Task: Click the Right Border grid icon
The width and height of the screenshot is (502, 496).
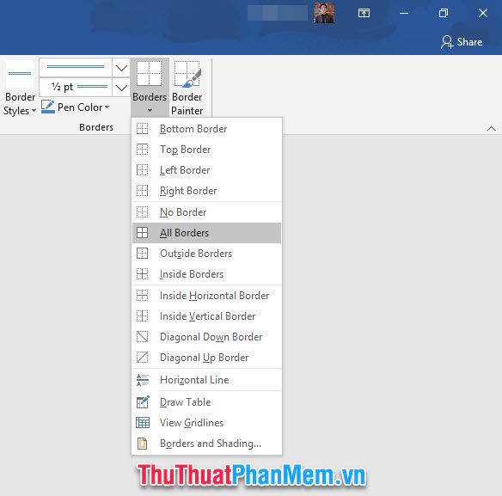Action: 142,191
